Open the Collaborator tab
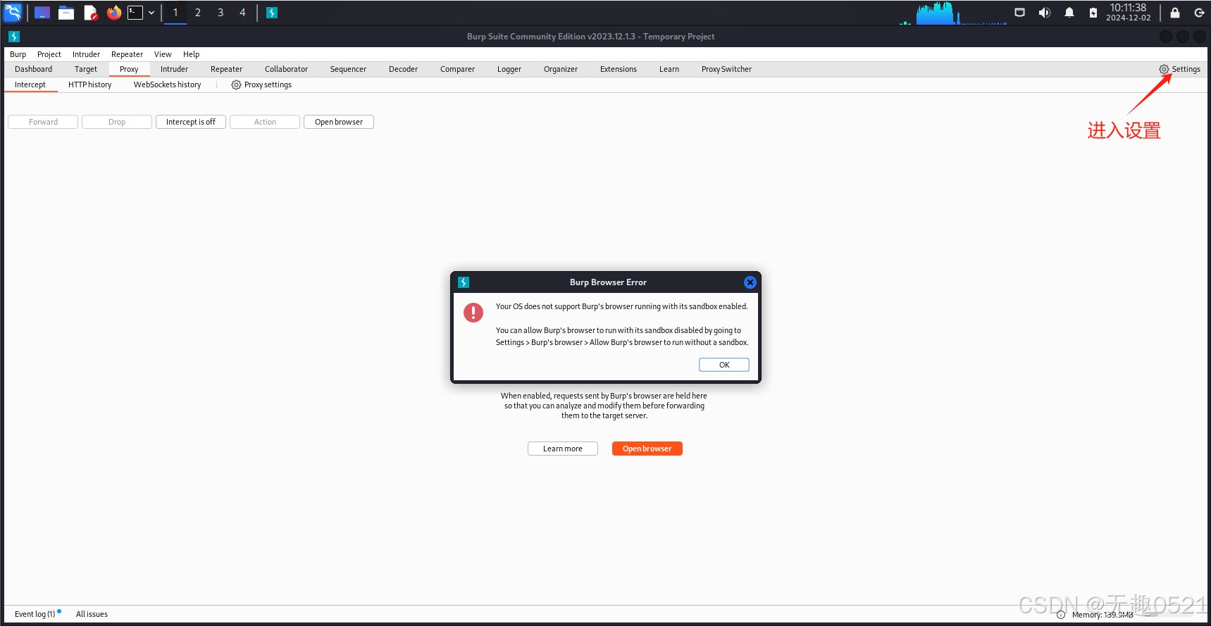 286,69
